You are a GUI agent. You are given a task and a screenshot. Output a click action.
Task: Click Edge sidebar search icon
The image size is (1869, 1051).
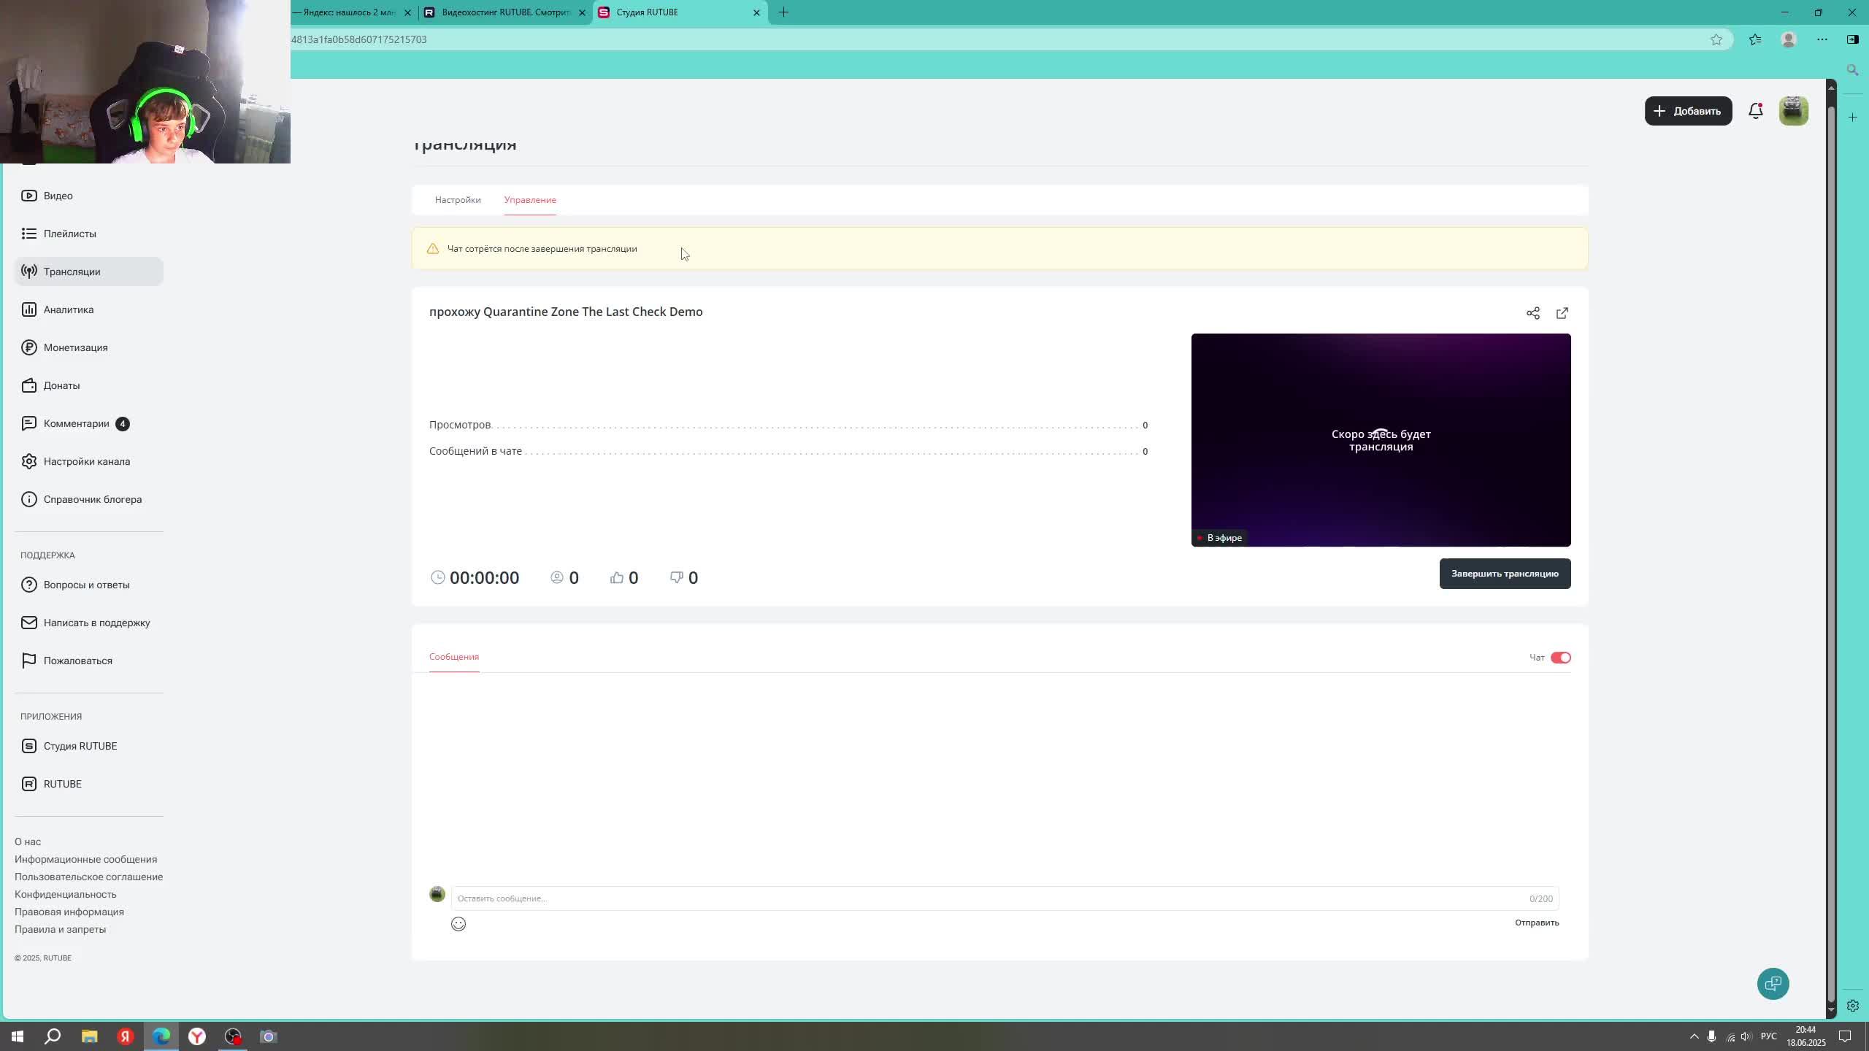point(1853,70)
